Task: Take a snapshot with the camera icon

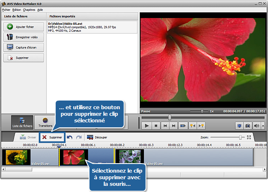Action: click(x=248, y=125)
